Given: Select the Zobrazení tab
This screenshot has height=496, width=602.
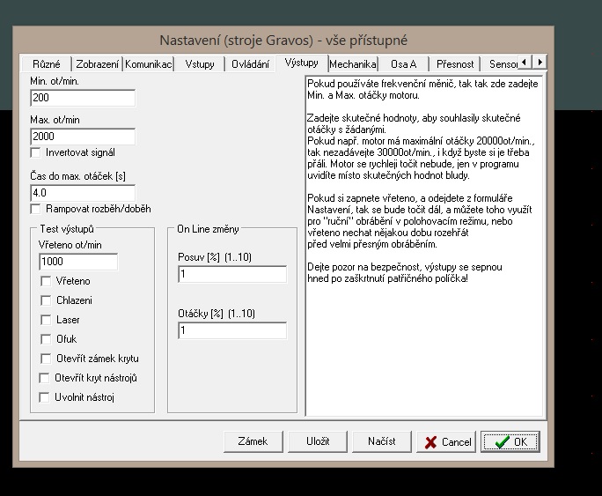Looking at the screenshot, I should pos(97,64).
